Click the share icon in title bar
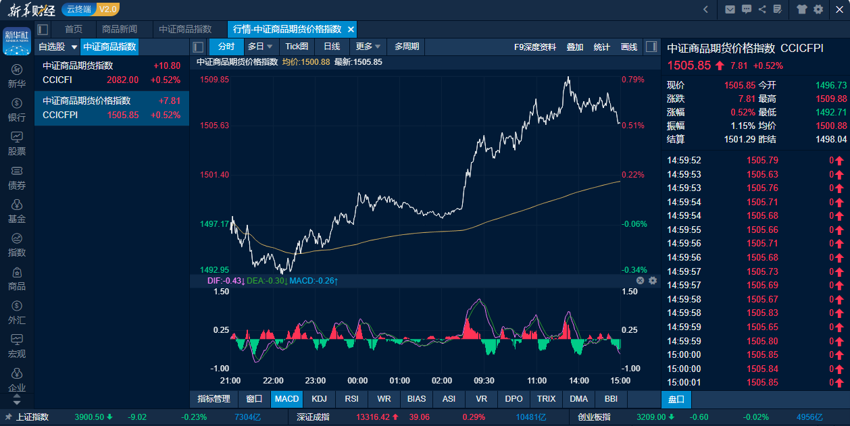Image resolution: width=850 pixels, height=426 pixels. click(762, 9)
